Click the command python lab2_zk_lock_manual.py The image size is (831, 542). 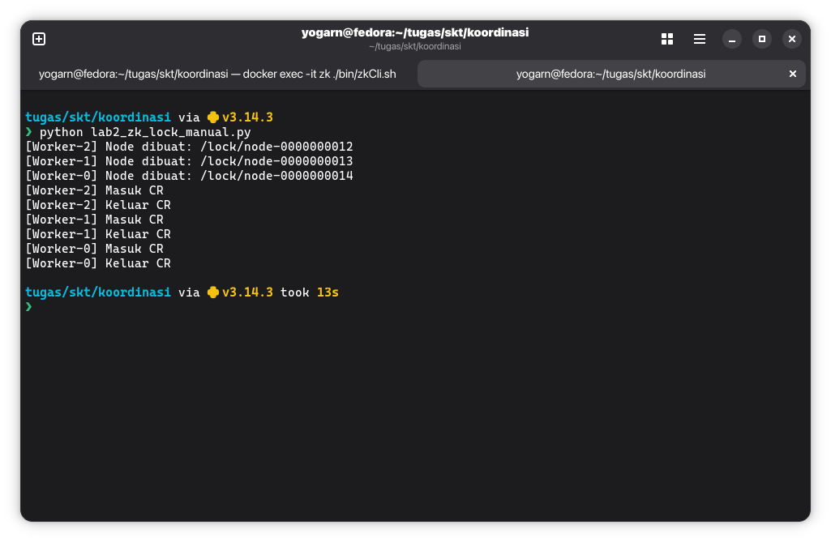[145, 132]
